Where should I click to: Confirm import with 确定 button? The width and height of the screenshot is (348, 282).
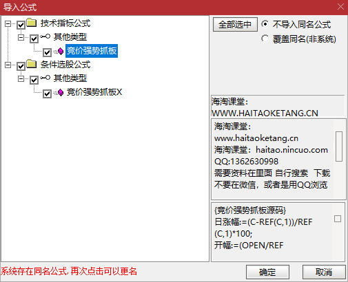(267, 272)
